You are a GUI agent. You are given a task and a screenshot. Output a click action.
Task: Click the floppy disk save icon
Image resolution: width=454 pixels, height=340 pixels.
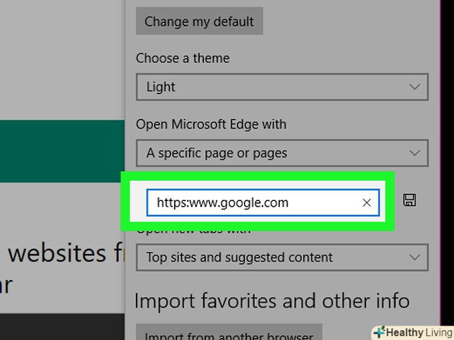[x=410, y=200]
